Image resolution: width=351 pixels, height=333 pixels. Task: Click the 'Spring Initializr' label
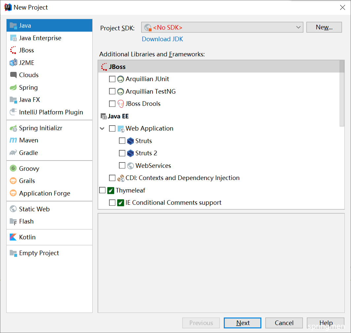[41, 128]
